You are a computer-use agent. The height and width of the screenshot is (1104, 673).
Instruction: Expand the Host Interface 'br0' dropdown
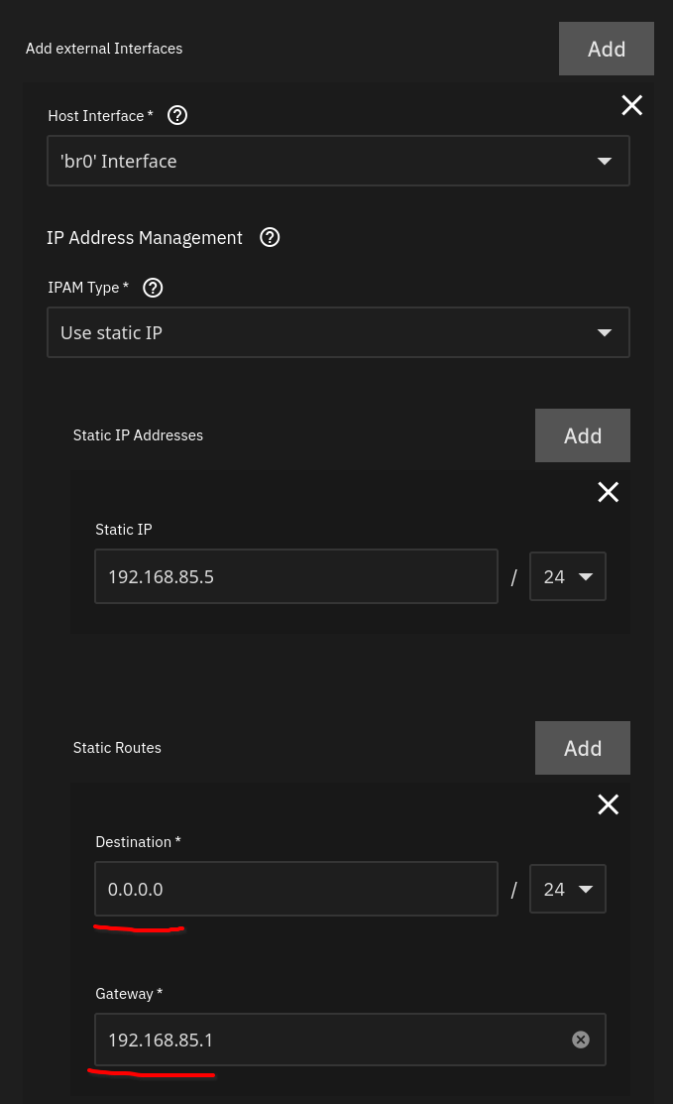coord(338,162)
